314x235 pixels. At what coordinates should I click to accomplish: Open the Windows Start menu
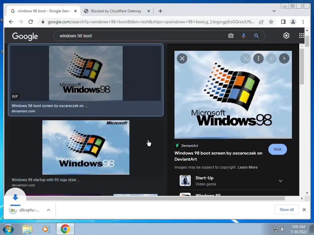click(x=8, y=229)
